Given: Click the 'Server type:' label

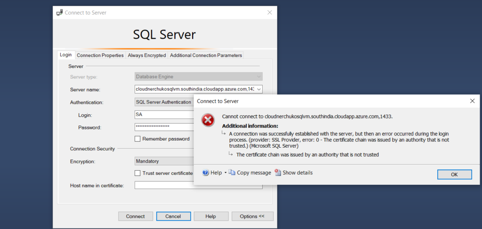Looking at the screenshot, I should (84, 77).
